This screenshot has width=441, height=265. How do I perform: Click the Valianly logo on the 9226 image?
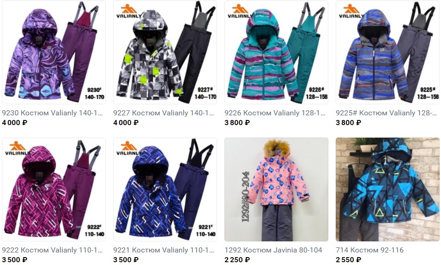tap(240, 12)
